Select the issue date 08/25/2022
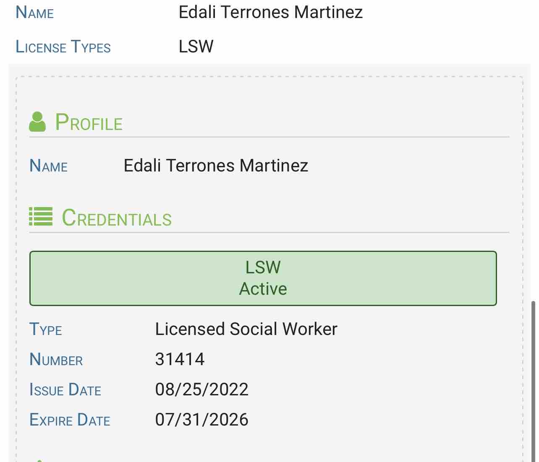This screenshot has width=539, height=462. pyautogui.click(x=201, y=389)
